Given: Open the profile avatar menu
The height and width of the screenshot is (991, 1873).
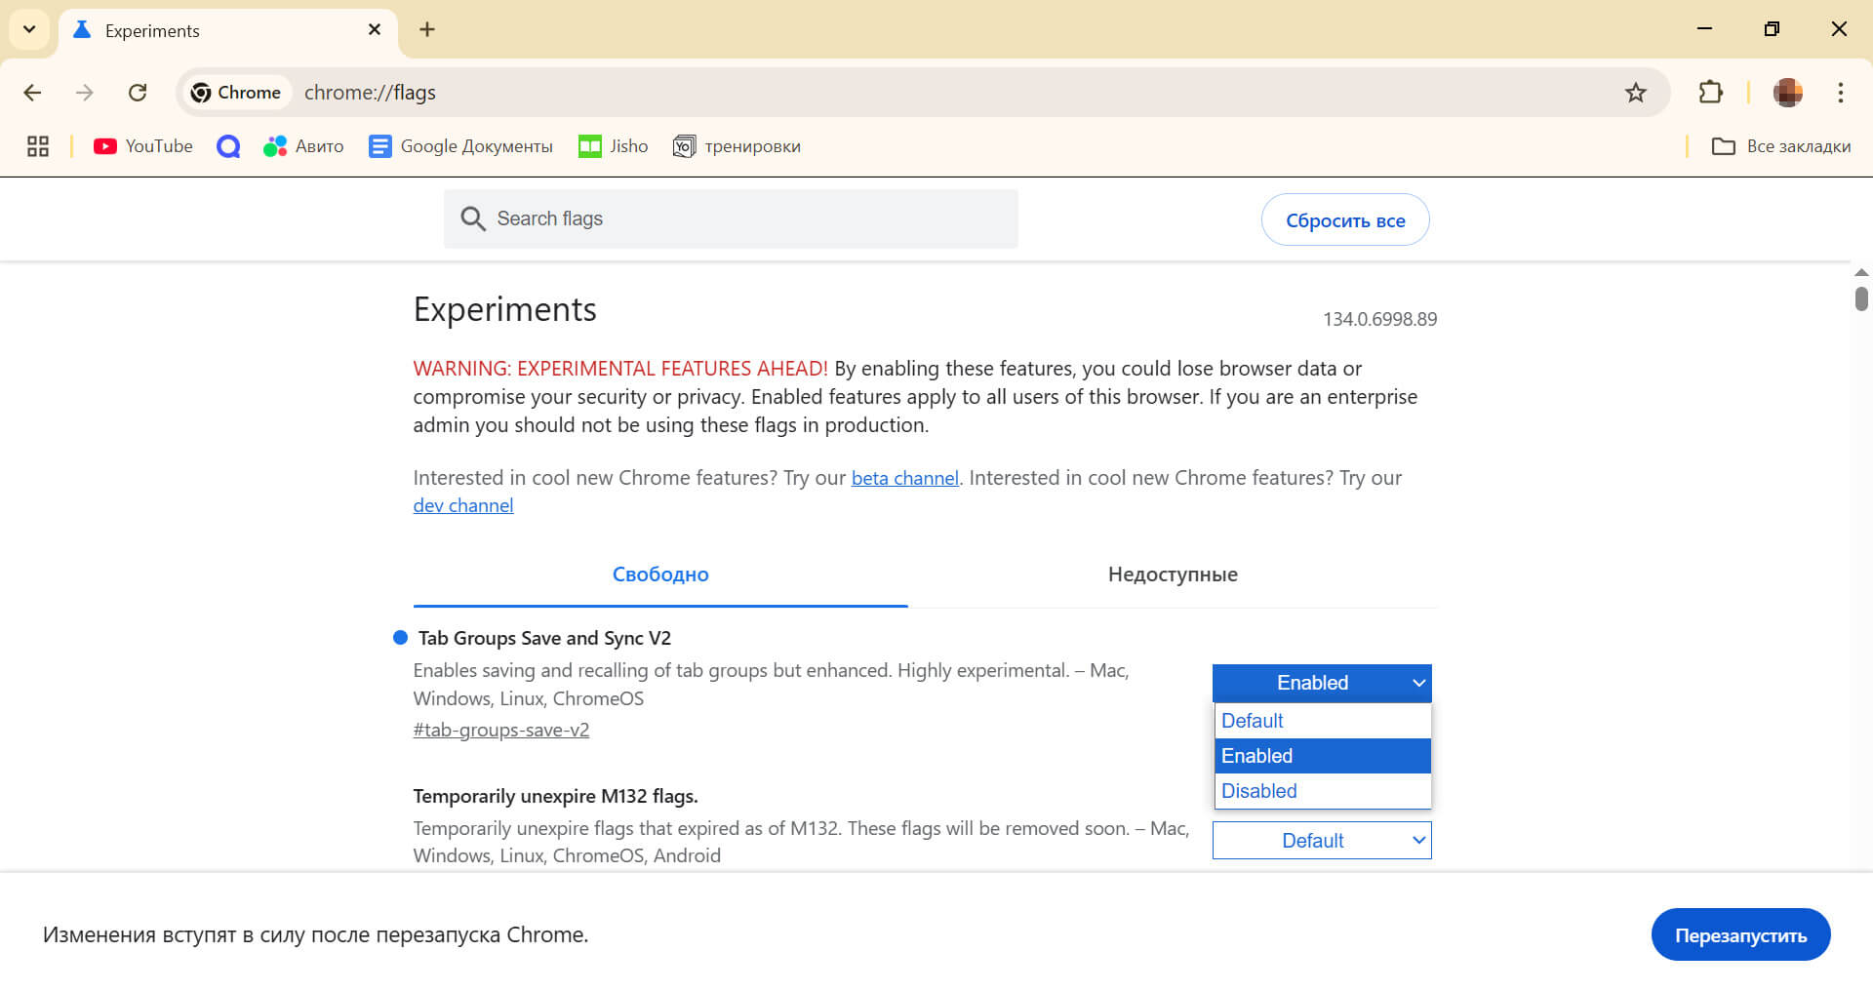Looking at the screenshot, I should (x=1788, y=93).
